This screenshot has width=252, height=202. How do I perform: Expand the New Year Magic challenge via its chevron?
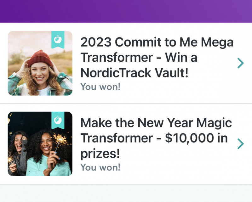coord(241,144)
